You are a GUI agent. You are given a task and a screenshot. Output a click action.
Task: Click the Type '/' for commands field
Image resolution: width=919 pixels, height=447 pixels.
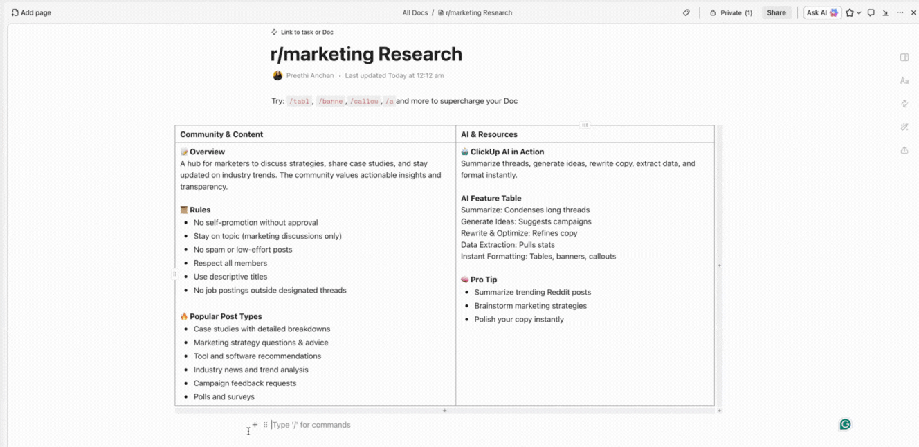[x=311, y=424]
